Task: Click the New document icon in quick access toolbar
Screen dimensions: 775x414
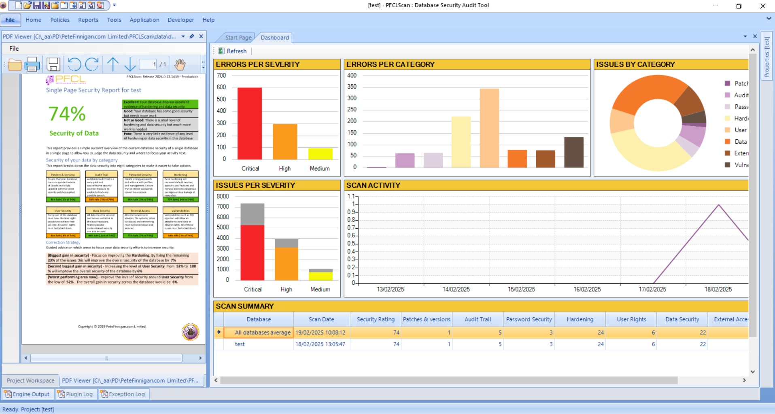Action: point(19,5)
